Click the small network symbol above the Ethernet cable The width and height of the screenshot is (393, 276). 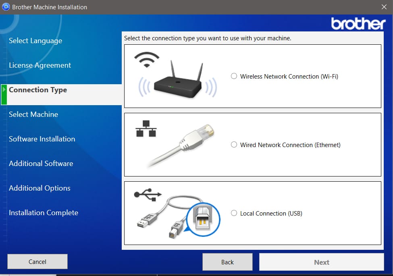click(146, 129)
